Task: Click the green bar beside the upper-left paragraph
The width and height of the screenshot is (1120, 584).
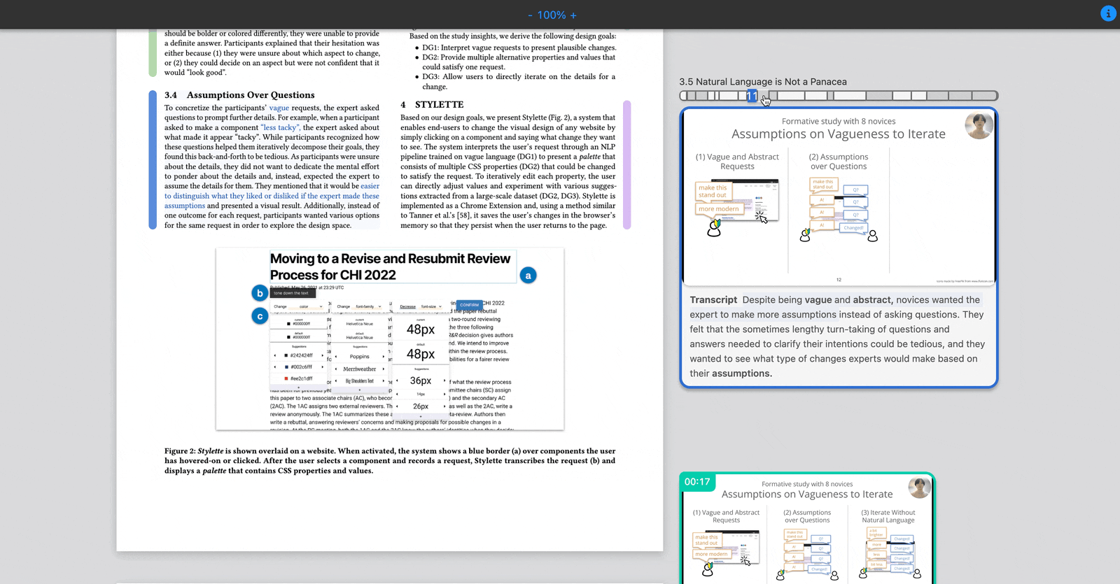Action: tap(153, 53)
